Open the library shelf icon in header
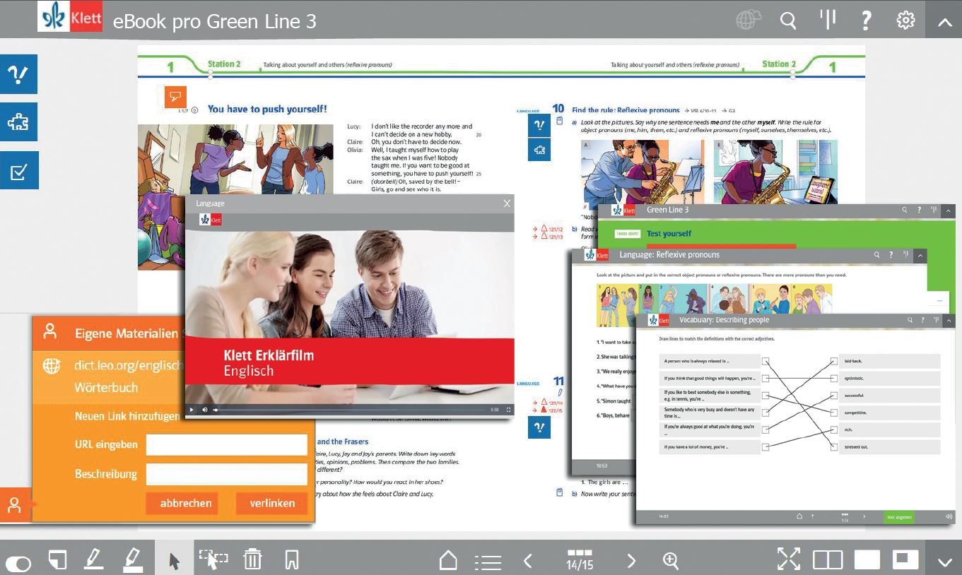Viewport: 962px width, 575px height. 827,20
